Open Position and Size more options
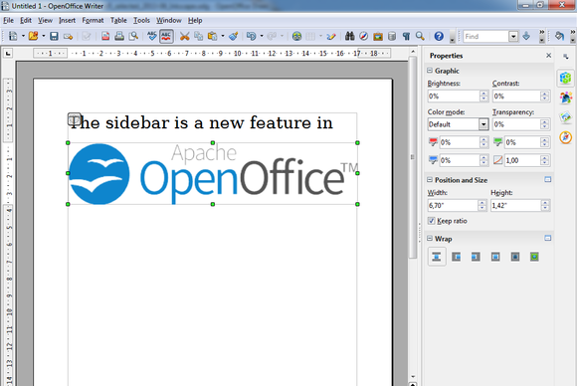Screen dimensions: 577x386 (x=548, y=179)
